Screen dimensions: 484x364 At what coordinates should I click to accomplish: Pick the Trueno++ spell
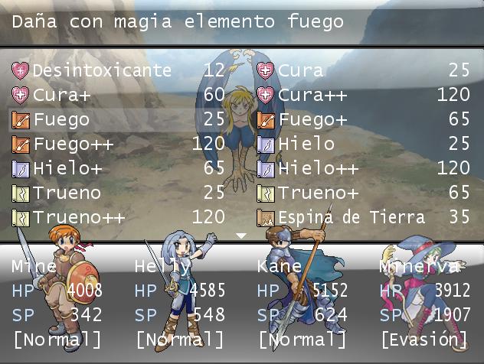point(119,218)
